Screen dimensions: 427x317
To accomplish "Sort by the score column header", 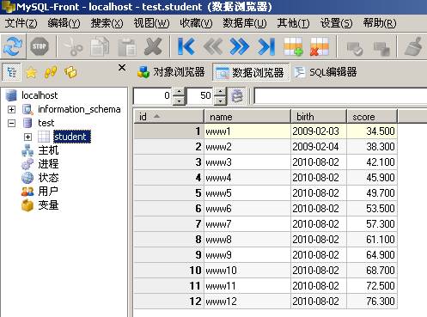I will [x=372, y=117].
